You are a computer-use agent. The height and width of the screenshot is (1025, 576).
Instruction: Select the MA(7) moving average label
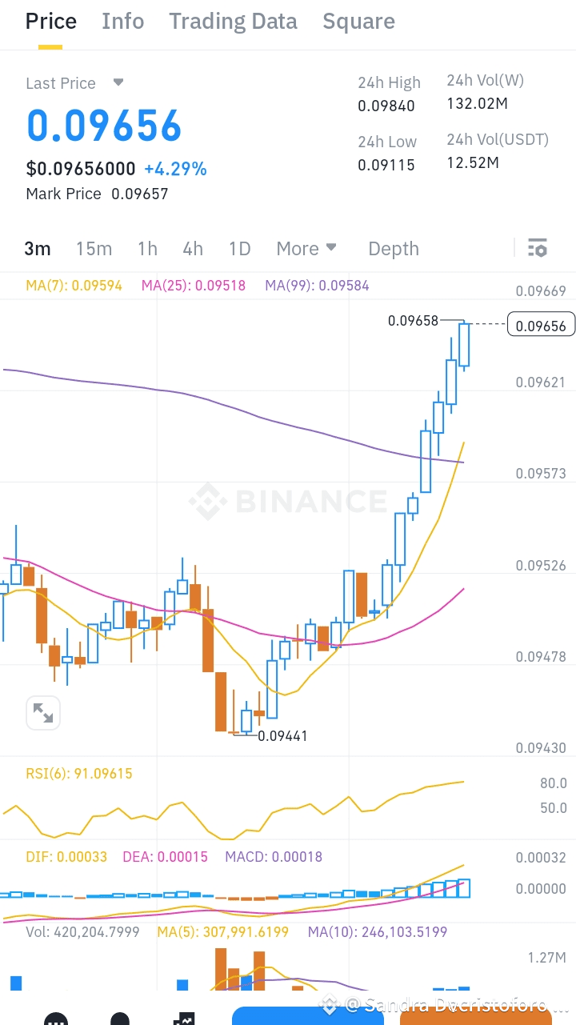pyautogui.click(x=74, y=285)
